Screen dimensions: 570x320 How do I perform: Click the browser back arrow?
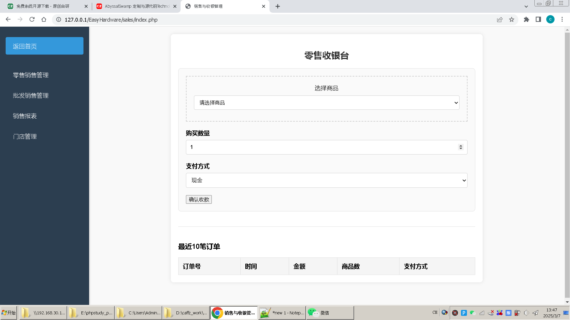pos(8,20)
